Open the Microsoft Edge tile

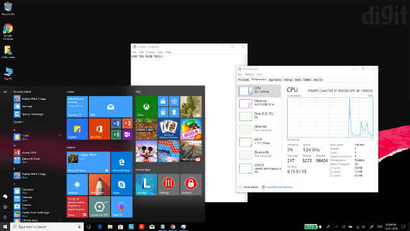[x=122, y=162]
